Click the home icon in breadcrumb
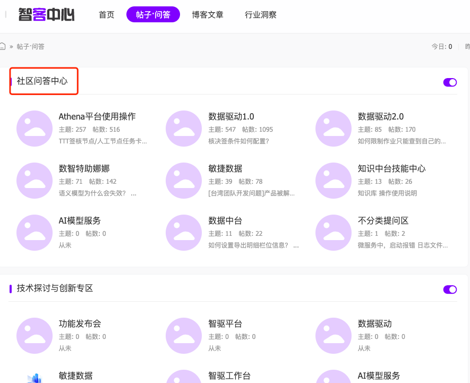470x383 pixels. [3, 46]
